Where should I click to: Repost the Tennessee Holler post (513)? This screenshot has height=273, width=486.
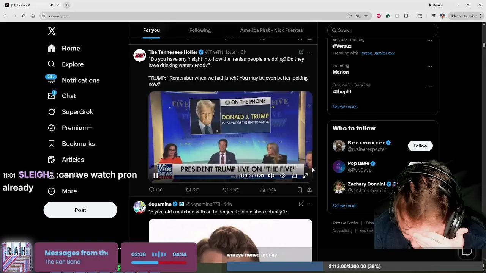coord(192,190)
